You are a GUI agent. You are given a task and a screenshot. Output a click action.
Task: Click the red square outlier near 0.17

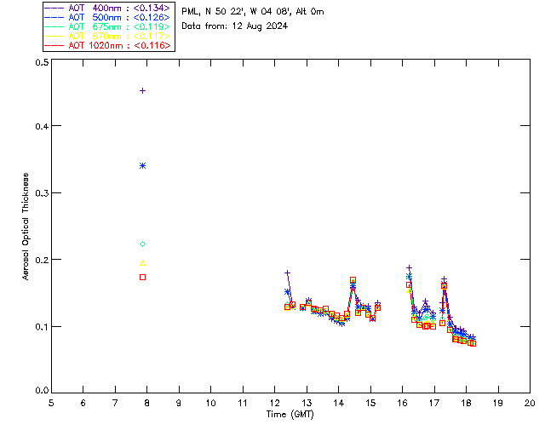(142, 277)
